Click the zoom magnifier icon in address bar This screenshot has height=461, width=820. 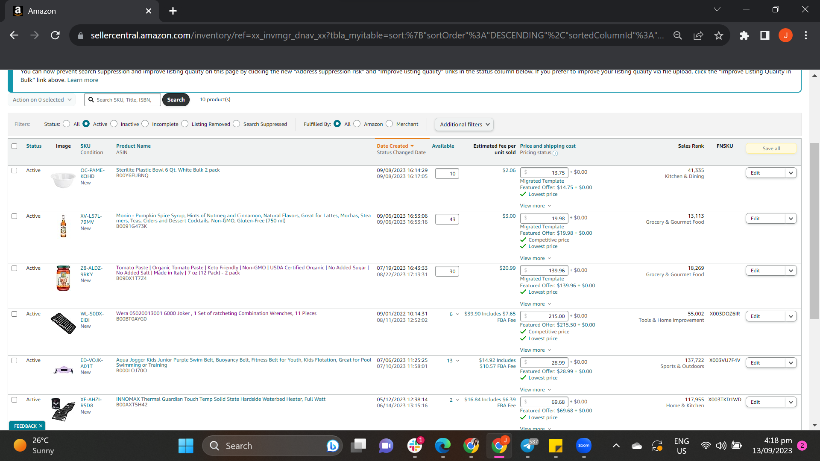[678, 35]
